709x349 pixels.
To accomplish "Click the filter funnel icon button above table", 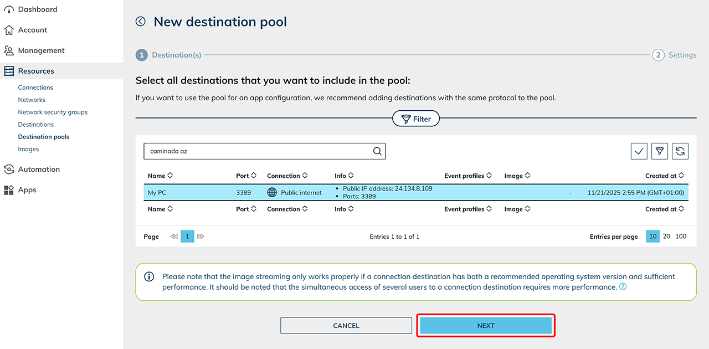I will pos(659,151).
